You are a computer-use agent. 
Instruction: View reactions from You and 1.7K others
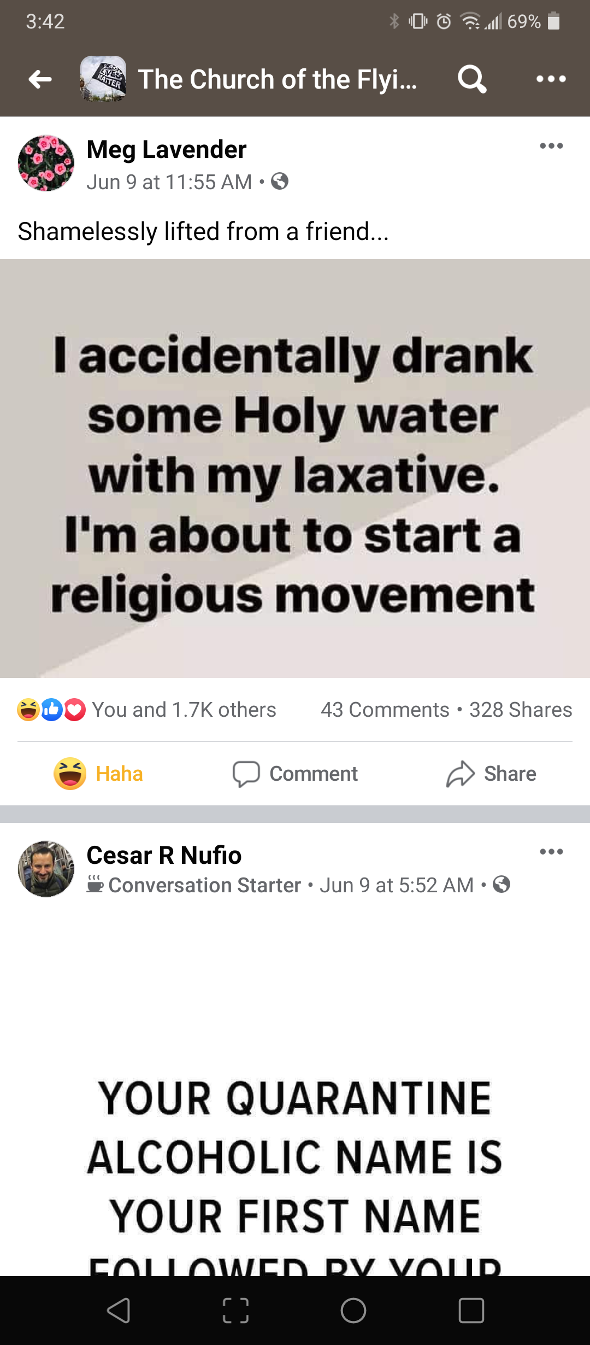[184, 710]
